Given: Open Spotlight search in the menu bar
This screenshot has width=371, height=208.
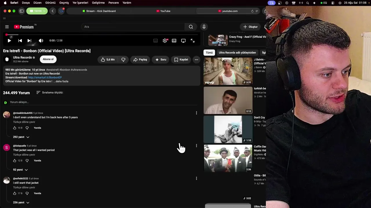Looking at the screenshot, I should click(308, 3).
